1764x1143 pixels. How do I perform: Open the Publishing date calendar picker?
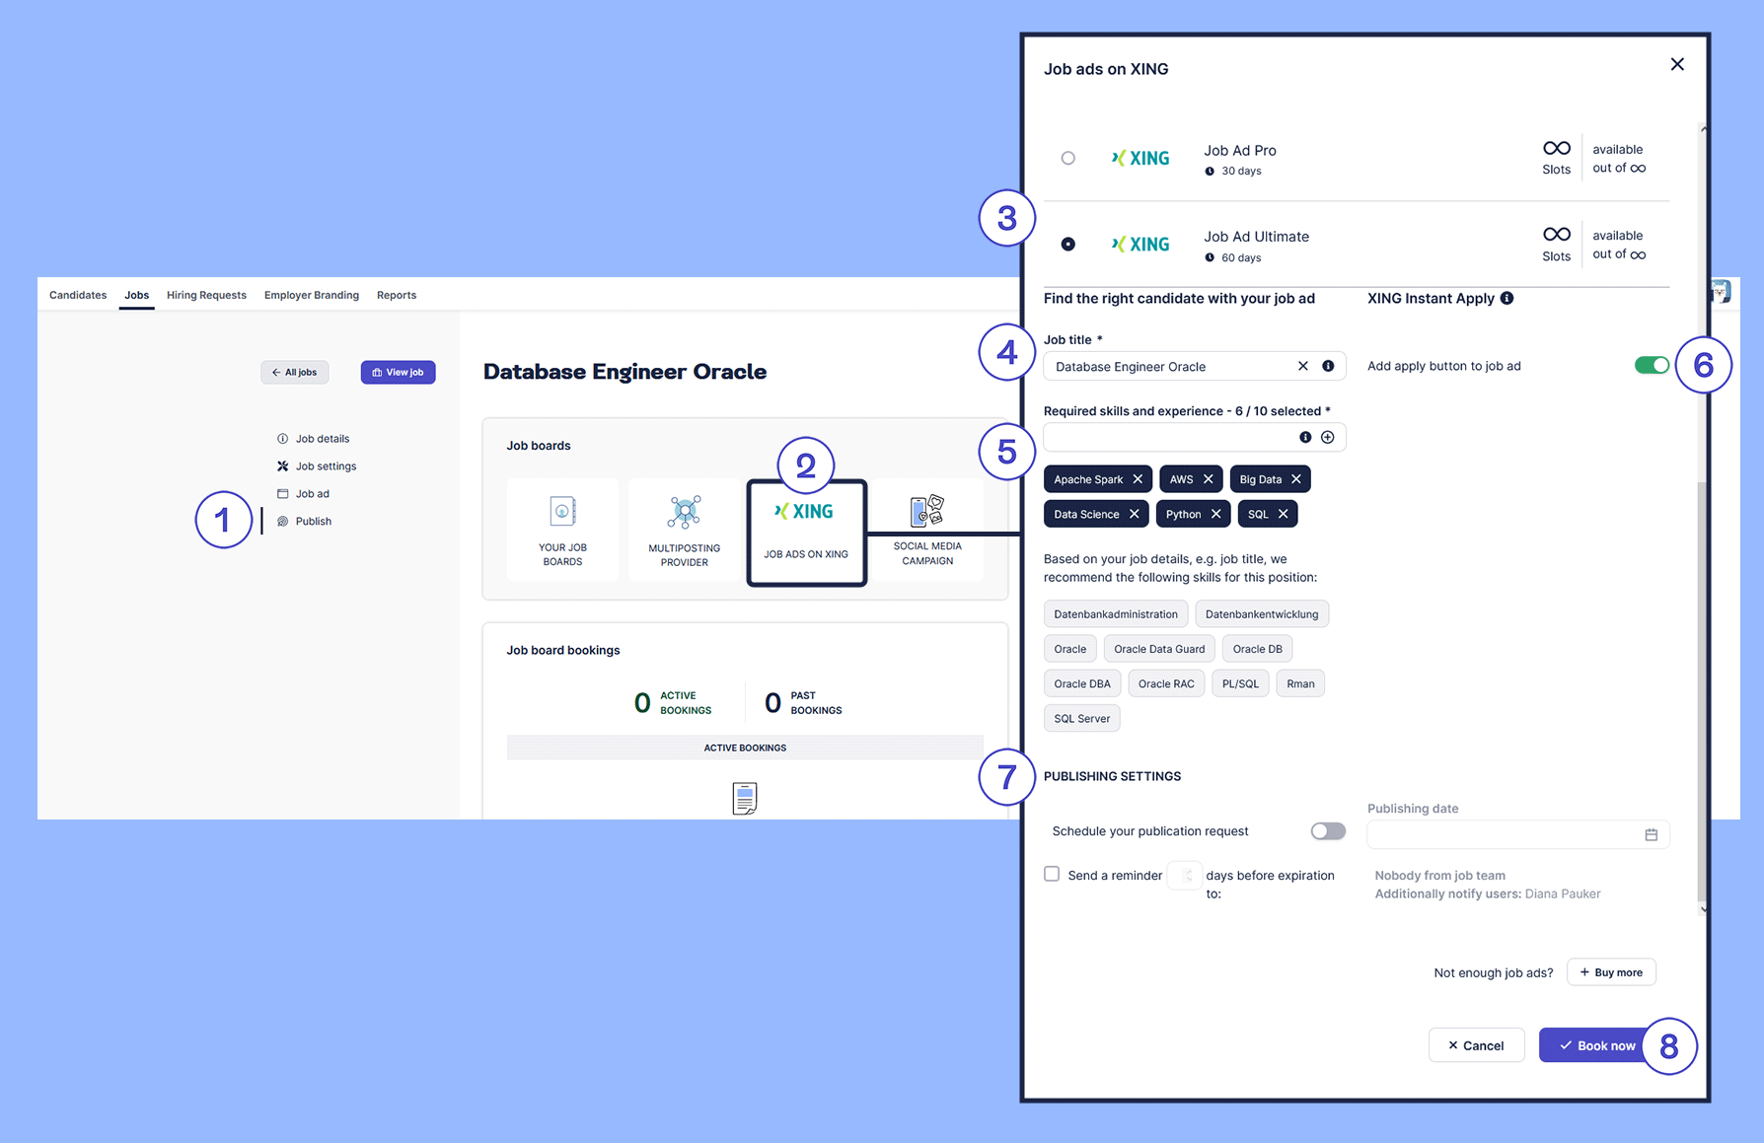coord(1651,834)
